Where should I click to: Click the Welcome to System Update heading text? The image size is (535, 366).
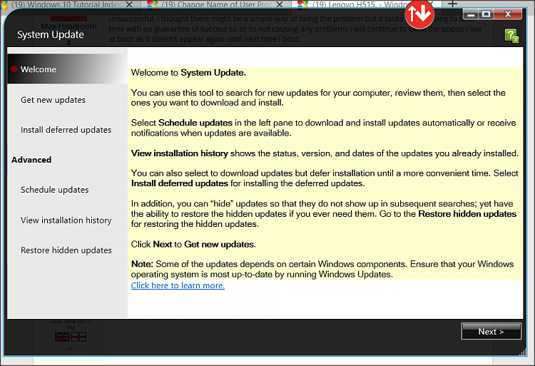pyautogui.click(x=188, y=73)
